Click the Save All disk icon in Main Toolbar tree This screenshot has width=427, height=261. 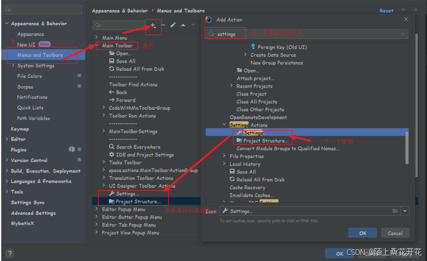click(111, 61)
